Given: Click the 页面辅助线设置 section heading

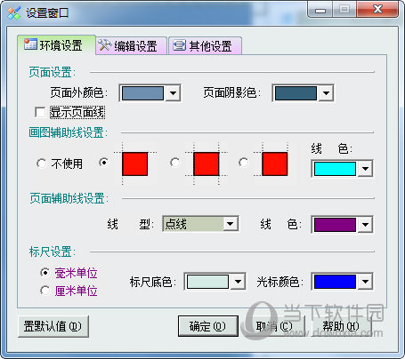Looking at the screenshot, I should (x=69, y=198).
